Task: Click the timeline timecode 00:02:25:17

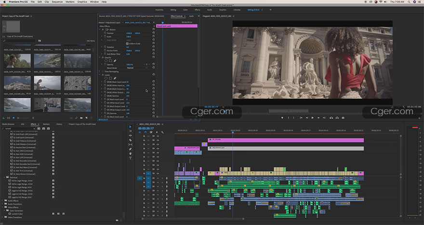Action: [146, 128]
